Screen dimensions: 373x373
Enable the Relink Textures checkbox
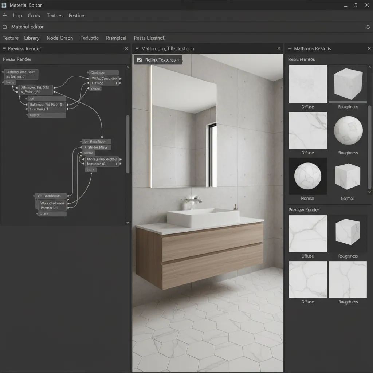click(139, 60)
